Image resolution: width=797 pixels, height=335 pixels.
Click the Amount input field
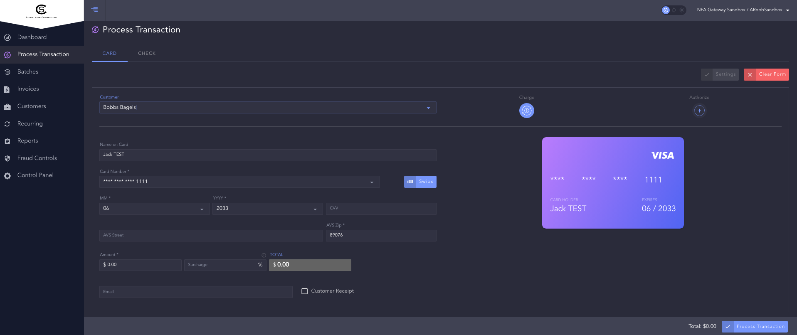coord(141,265)
